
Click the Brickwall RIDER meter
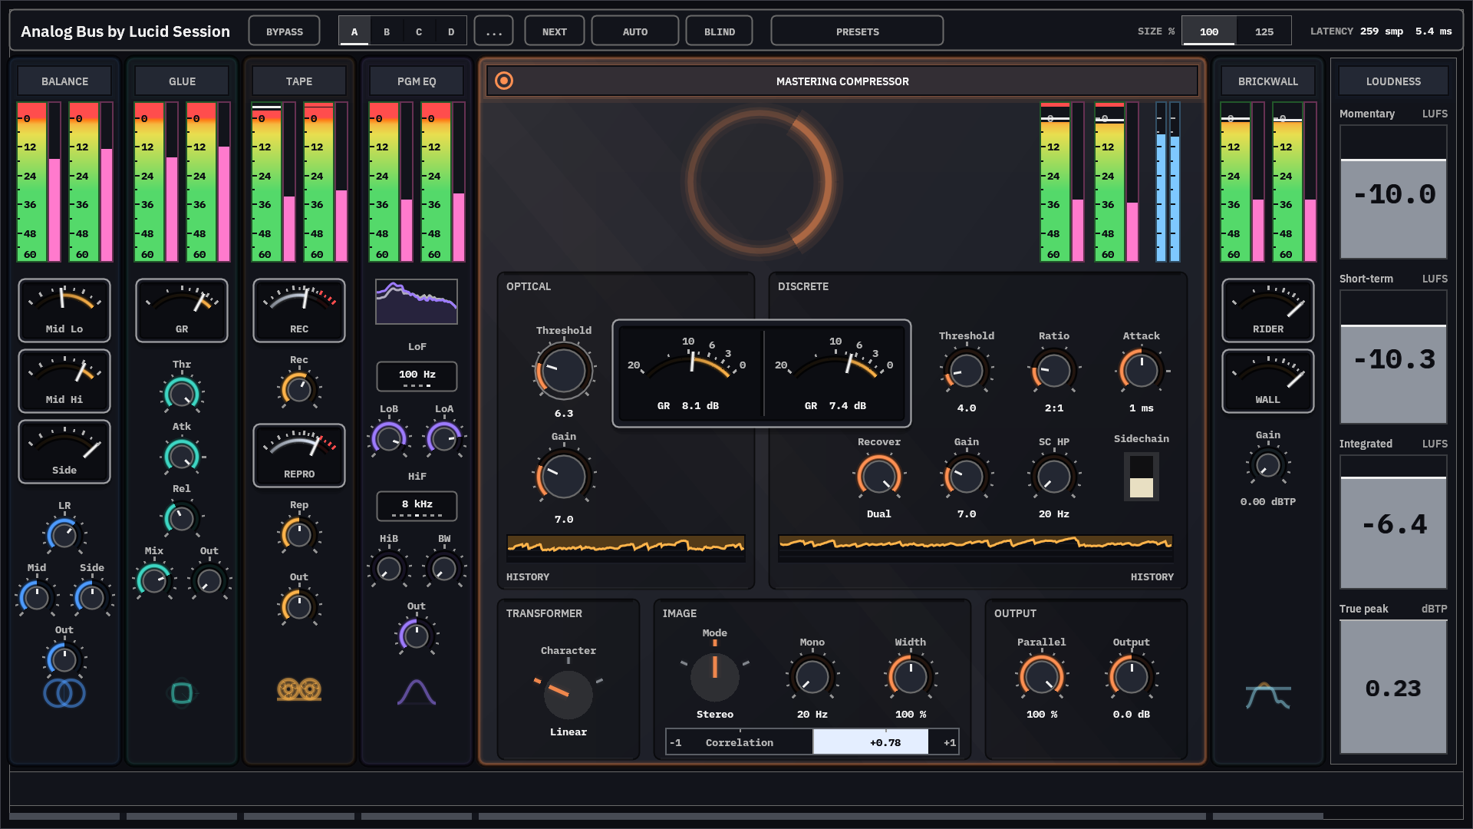(x=1268, y=310)
